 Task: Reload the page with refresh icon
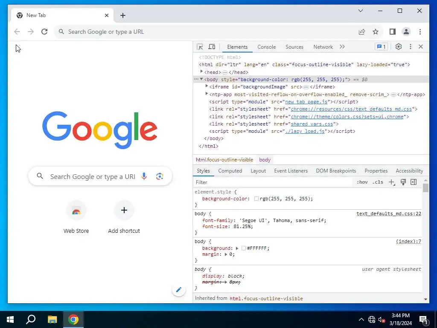(x=44, y=32)
